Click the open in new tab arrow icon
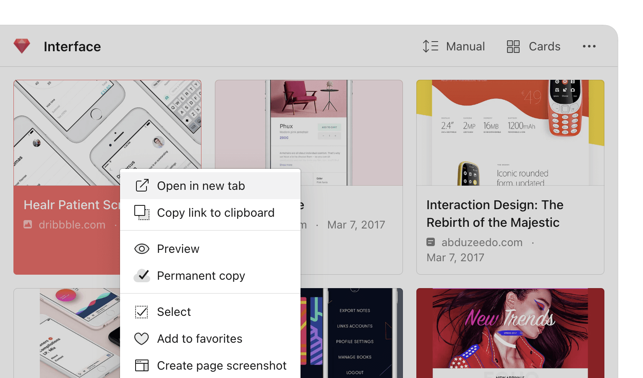This screenshot has height=378, width=643. tap(142, 185)
